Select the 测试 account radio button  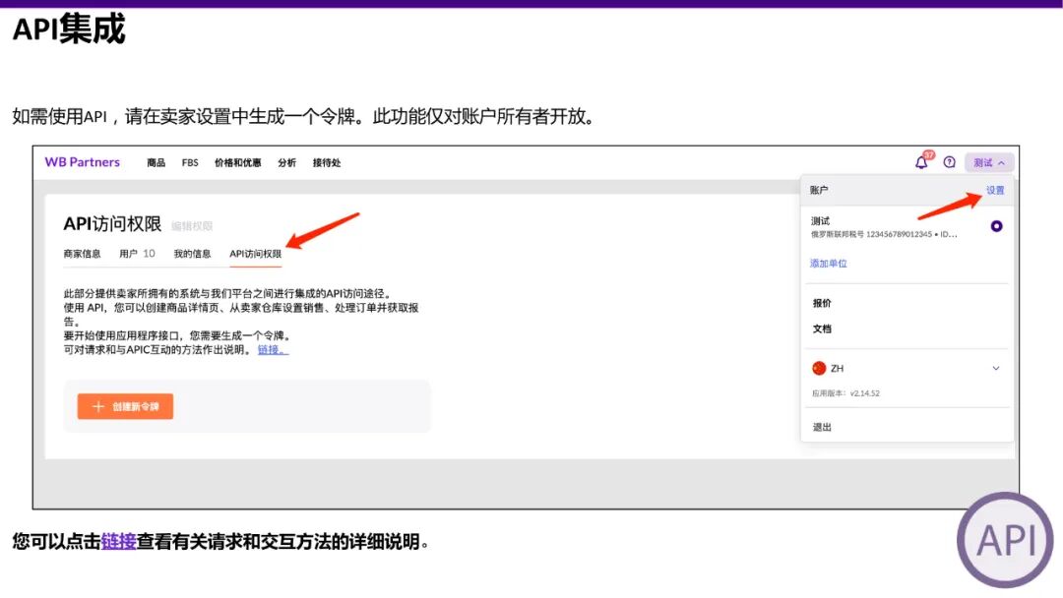pos(996,225)
